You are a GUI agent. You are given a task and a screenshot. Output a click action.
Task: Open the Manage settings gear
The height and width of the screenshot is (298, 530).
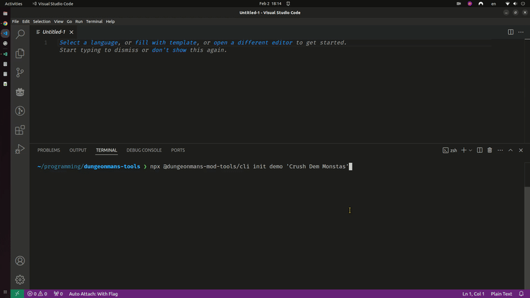[20, 279]
